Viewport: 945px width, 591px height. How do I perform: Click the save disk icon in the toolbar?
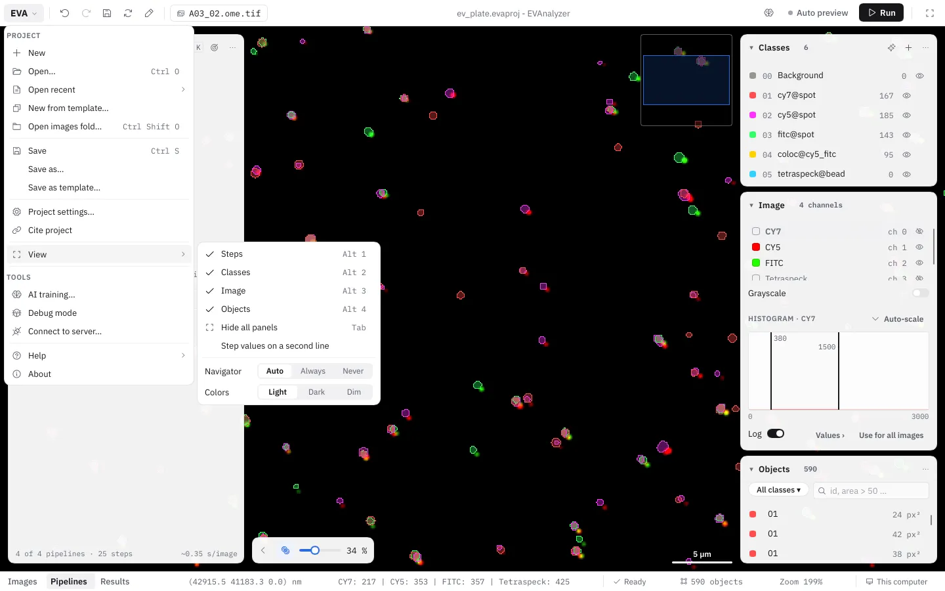(107, 13)
